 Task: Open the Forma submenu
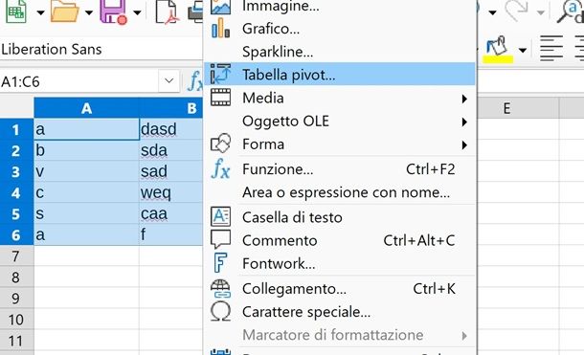tap(340, 144)
